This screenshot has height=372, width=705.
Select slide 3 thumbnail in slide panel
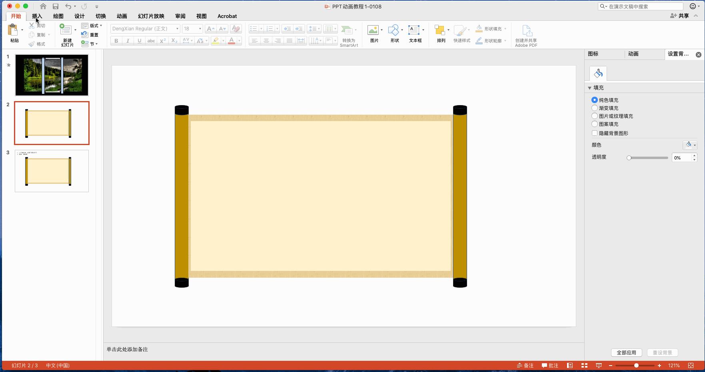point(52,171)
